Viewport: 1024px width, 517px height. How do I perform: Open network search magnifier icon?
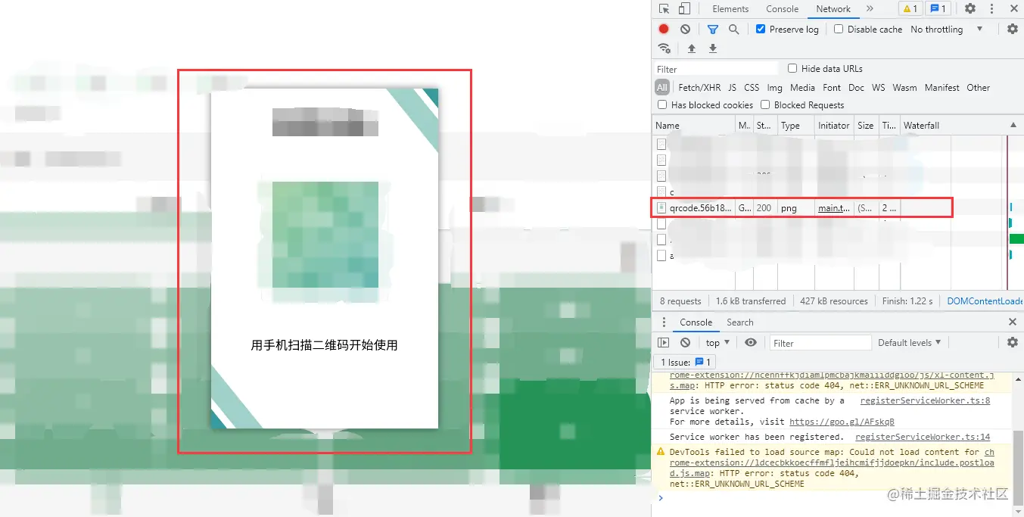click(733, 29)
